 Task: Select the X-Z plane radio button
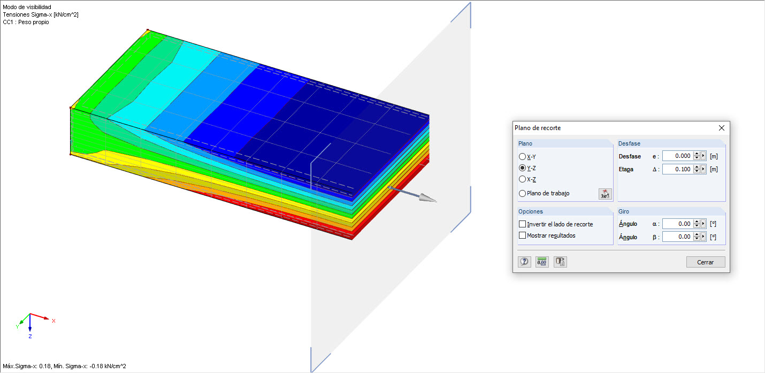coord(522,179)
